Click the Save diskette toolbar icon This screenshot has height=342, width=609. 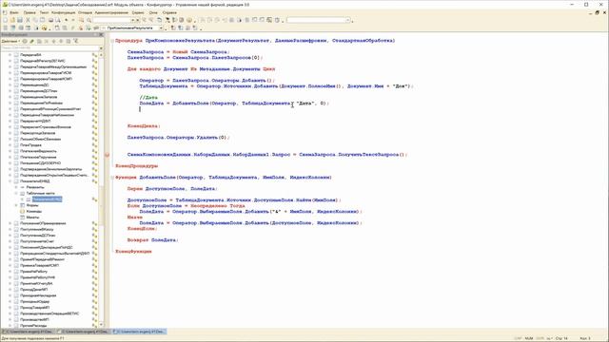pos(20,20)
